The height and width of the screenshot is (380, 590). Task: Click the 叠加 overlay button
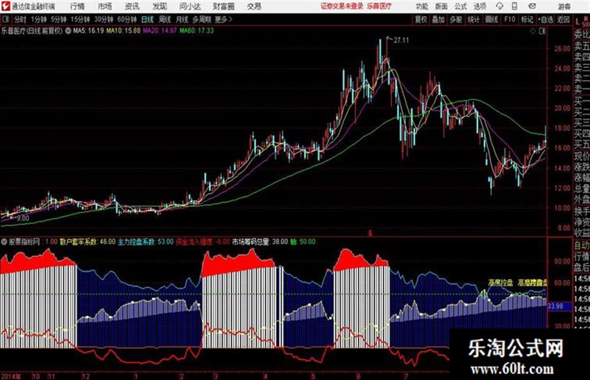pyautogui.click(x=438, y=19)
